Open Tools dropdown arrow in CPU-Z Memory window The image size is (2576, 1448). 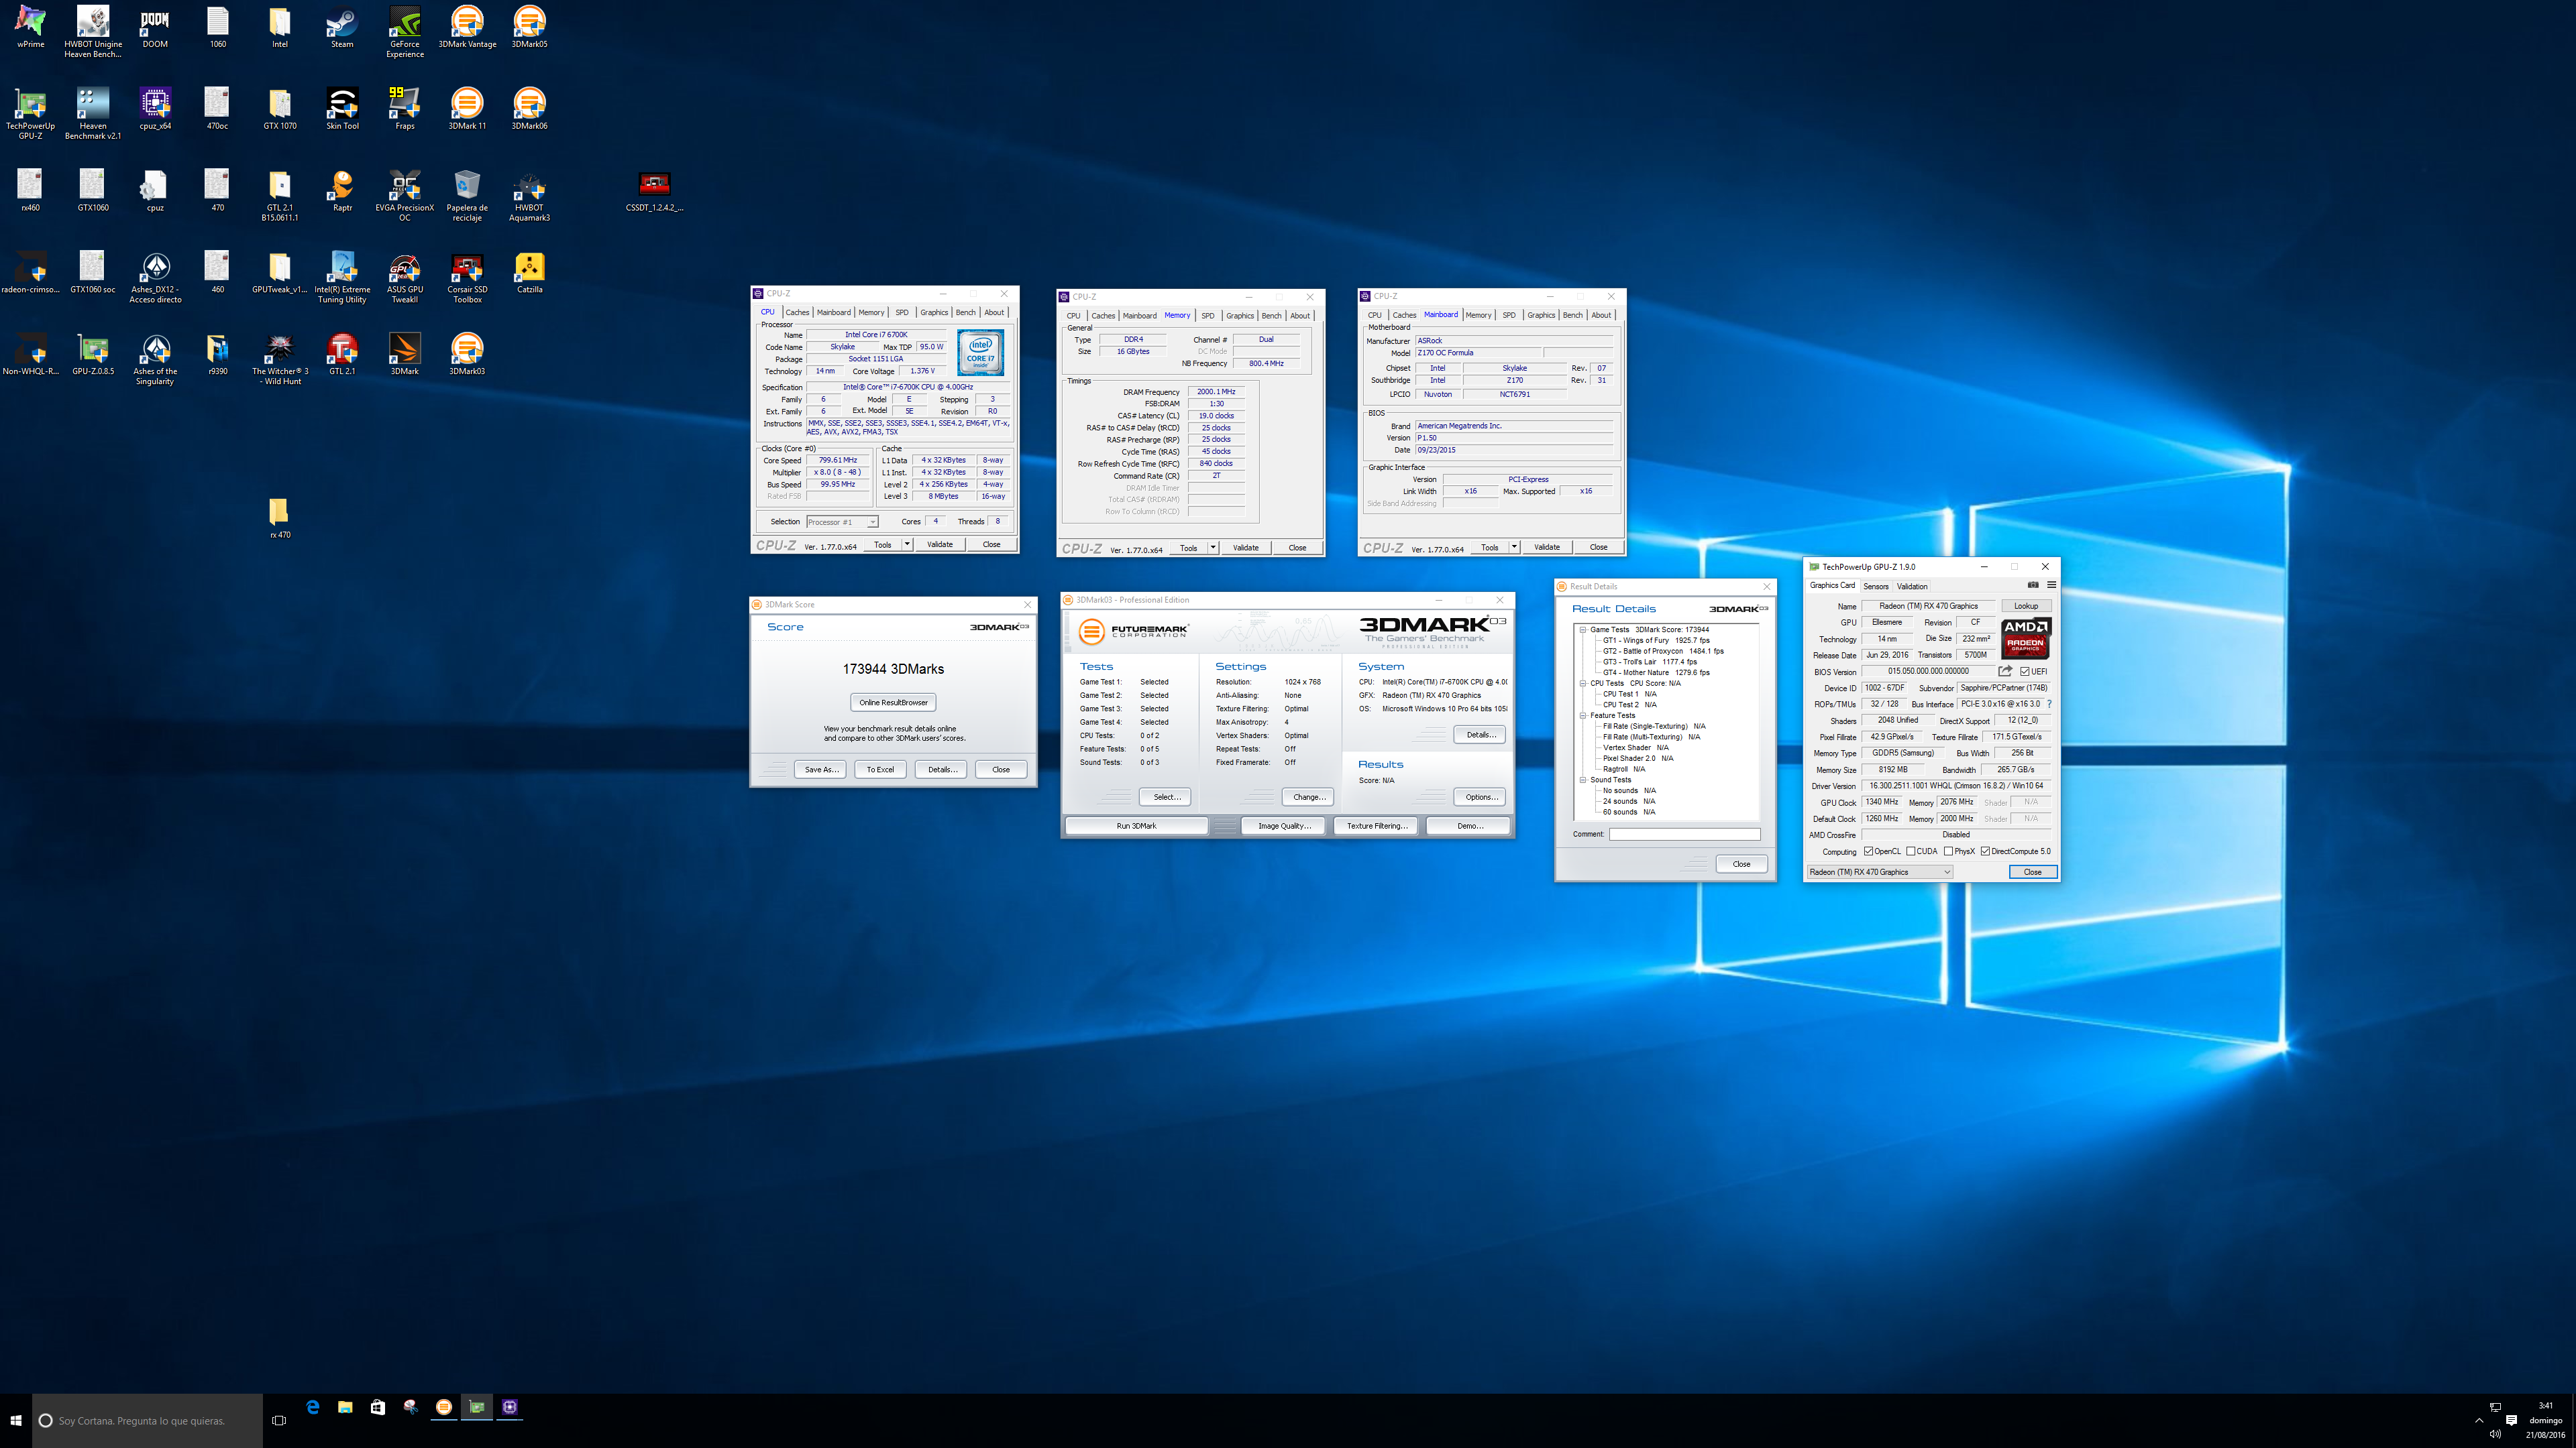pyautogui.click(x=1213, y=548)
